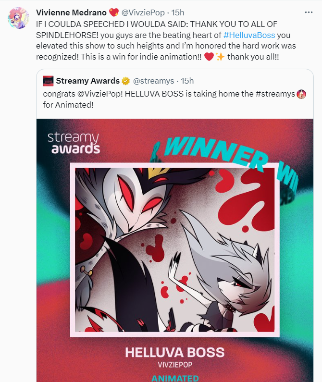Click the Vivienne Medrano display name
This screenshot has height=382, width=322.
[71, 12]
